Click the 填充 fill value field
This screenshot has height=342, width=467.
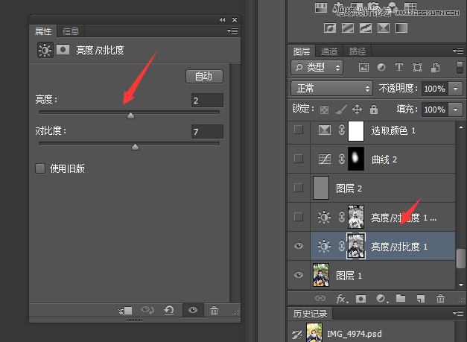pyautogui.click(x=434, y=110)
